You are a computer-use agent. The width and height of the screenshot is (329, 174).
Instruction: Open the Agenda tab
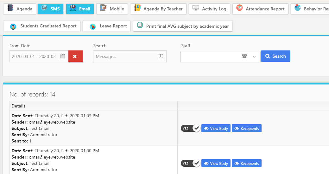[x=20, y=9]
